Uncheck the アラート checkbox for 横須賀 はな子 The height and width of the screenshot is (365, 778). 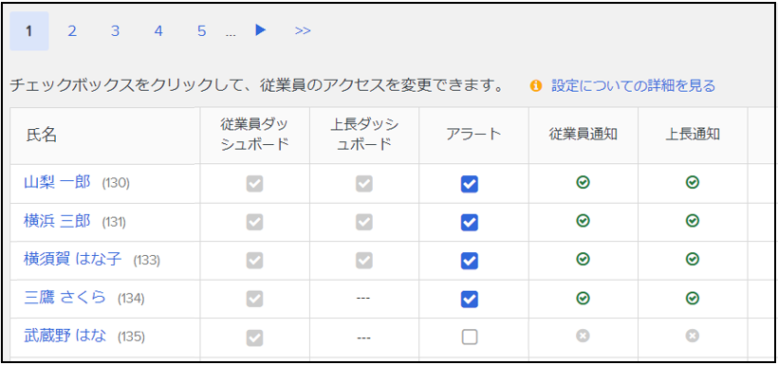pyautogui.click(x=470, y=261)
